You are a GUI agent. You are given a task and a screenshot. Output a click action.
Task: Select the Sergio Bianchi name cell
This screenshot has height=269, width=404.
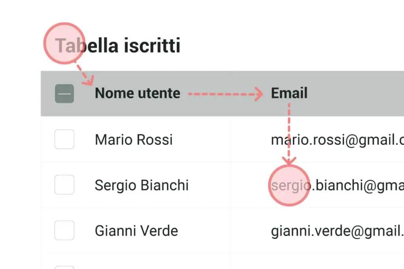(142, 185)
